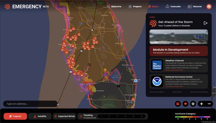The width and height of the screenshot is (216, 123).
Task: Click the red shelter marker near Pembroke Pines
Action: (133, 99)
